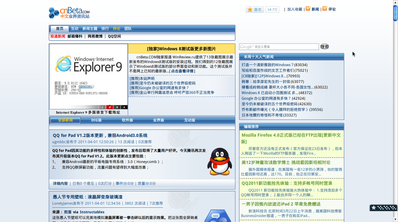Select slide number 1 in the slideshow
Image resolution: width=398 pixels, height=222 pixels.
(102, 107)
